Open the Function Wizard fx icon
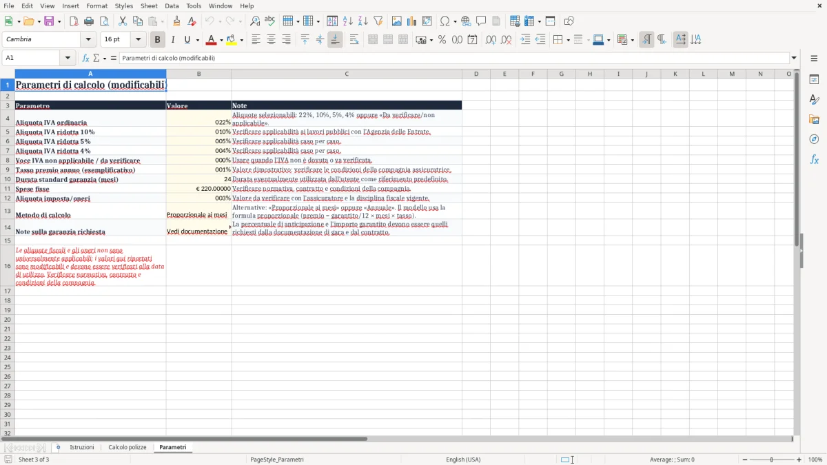This screenshot has width=827, height=465. (85, 58)
